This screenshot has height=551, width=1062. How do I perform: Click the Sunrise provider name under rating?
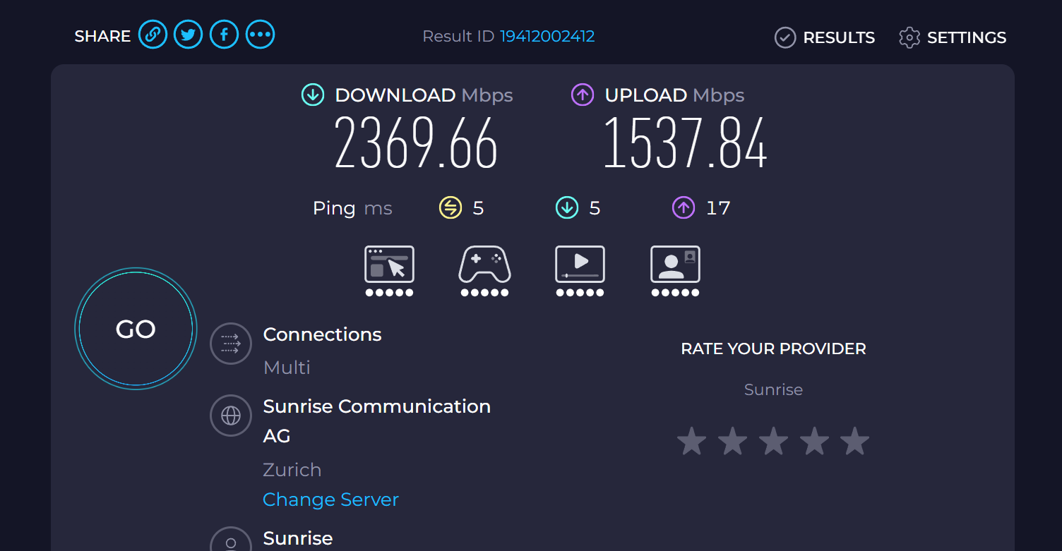pyautogui.click(x=773, y=389)
